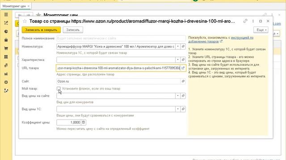Expand the Вид цены 1С dropdown

[178, 109]
